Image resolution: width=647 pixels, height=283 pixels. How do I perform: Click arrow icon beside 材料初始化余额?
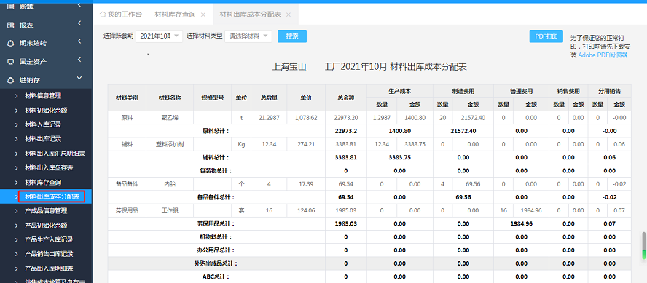point(17,111)
